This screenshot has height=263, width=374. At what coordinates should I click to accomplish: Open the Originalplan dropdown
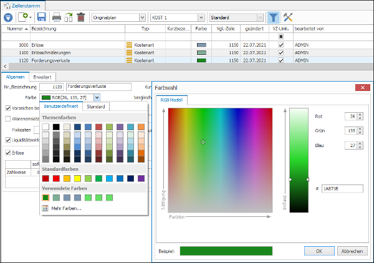pyautogui.click(x=142, y=17)
